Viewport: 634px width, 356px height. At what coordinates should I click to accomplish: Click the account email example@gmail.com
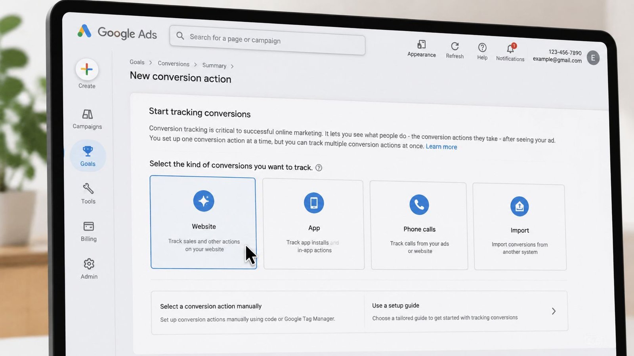tap(557, 60)
